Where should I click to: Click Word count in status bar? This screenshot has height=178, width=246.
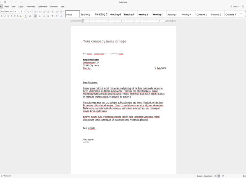click(x=6, y=176)
